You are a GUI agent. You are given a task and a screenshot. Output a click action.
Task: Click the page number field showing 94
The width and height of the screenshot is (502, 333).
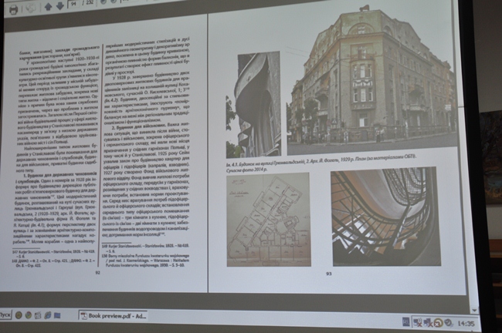[73, 4]
